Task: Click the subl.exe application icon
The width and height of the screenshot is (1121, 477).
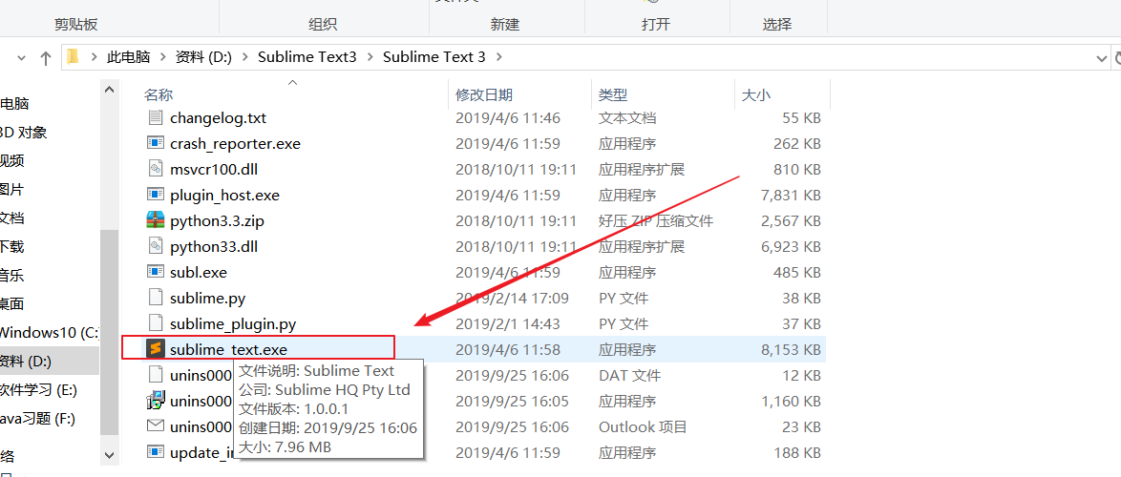Action: pyautogui.click(x=156, y=272)
